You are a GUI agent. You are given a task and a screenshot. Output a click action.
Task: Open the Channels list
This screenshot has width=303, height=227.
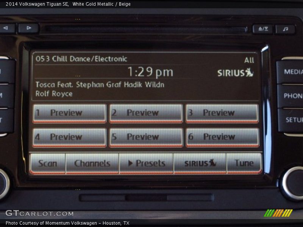click(92, 163)
